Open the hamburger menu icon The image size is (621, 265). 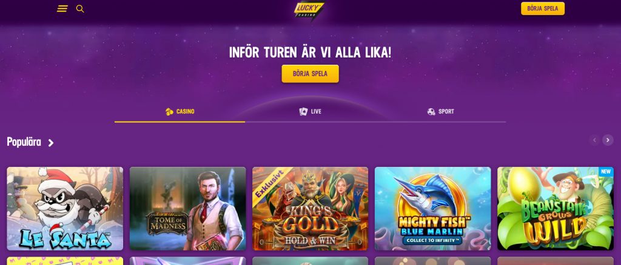(62, 8)
